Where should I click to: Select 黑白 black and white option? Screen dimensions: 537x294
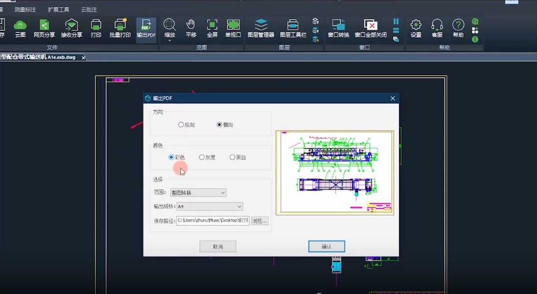coord(232,158)
